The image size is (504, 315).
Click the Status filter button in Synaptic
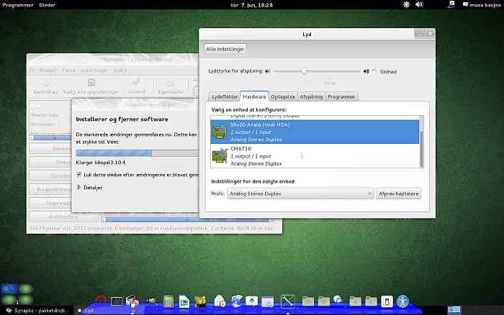click(50, 162)
